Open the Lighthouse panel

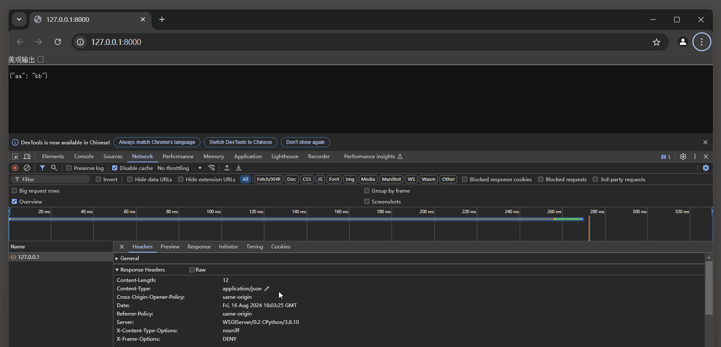click(x=285, y=157)
